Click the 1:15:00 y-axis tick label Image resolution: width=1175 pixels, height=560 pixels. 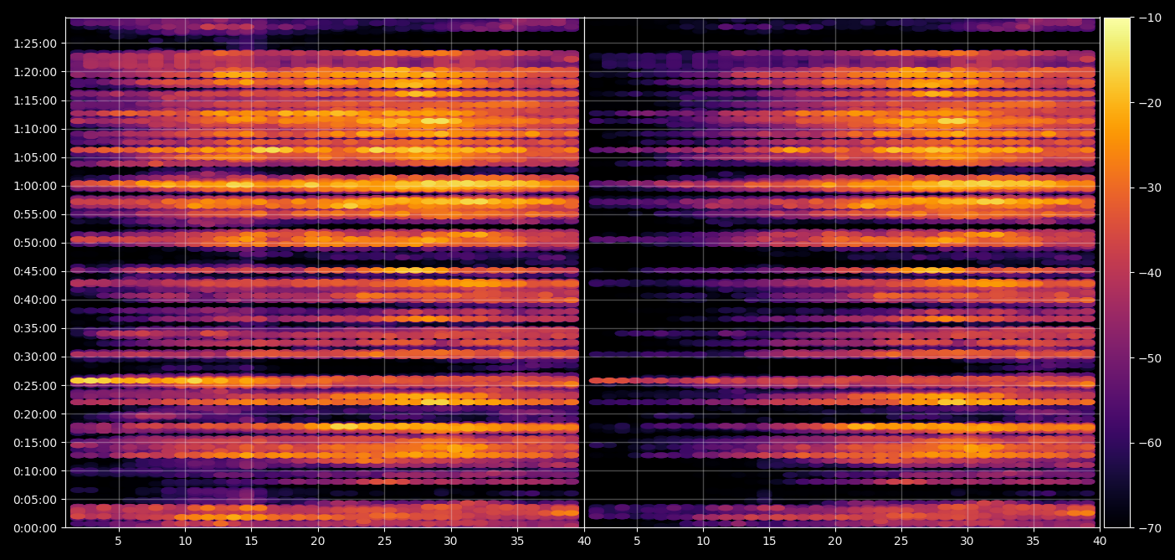[35, 100]
